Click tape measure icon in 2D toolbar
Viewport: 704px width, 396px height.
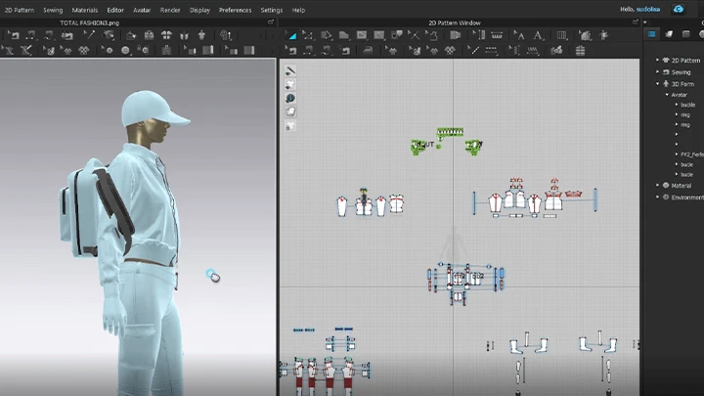[x=497, y=35]
